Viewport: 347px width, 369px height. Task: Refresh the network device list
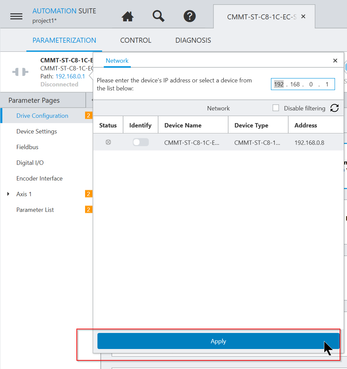pos(334,108)
